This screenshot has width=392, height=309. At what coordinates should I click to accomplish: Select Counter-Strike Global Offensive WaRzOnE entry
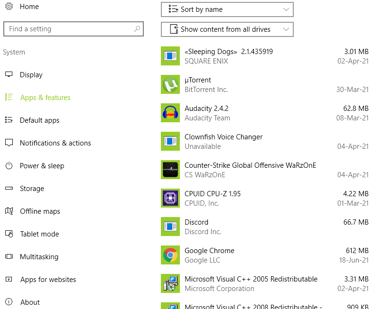[x=250, y=165]
